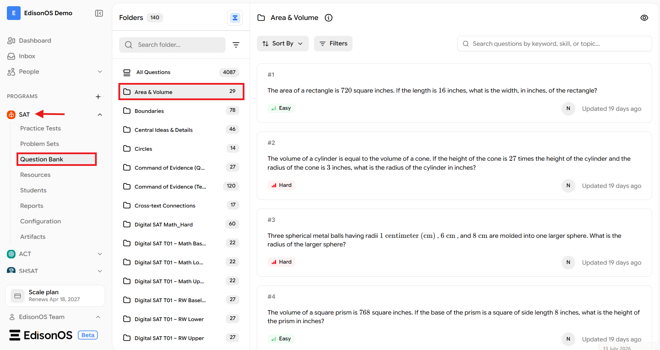Click the Search folder input field

coord(172,45)
